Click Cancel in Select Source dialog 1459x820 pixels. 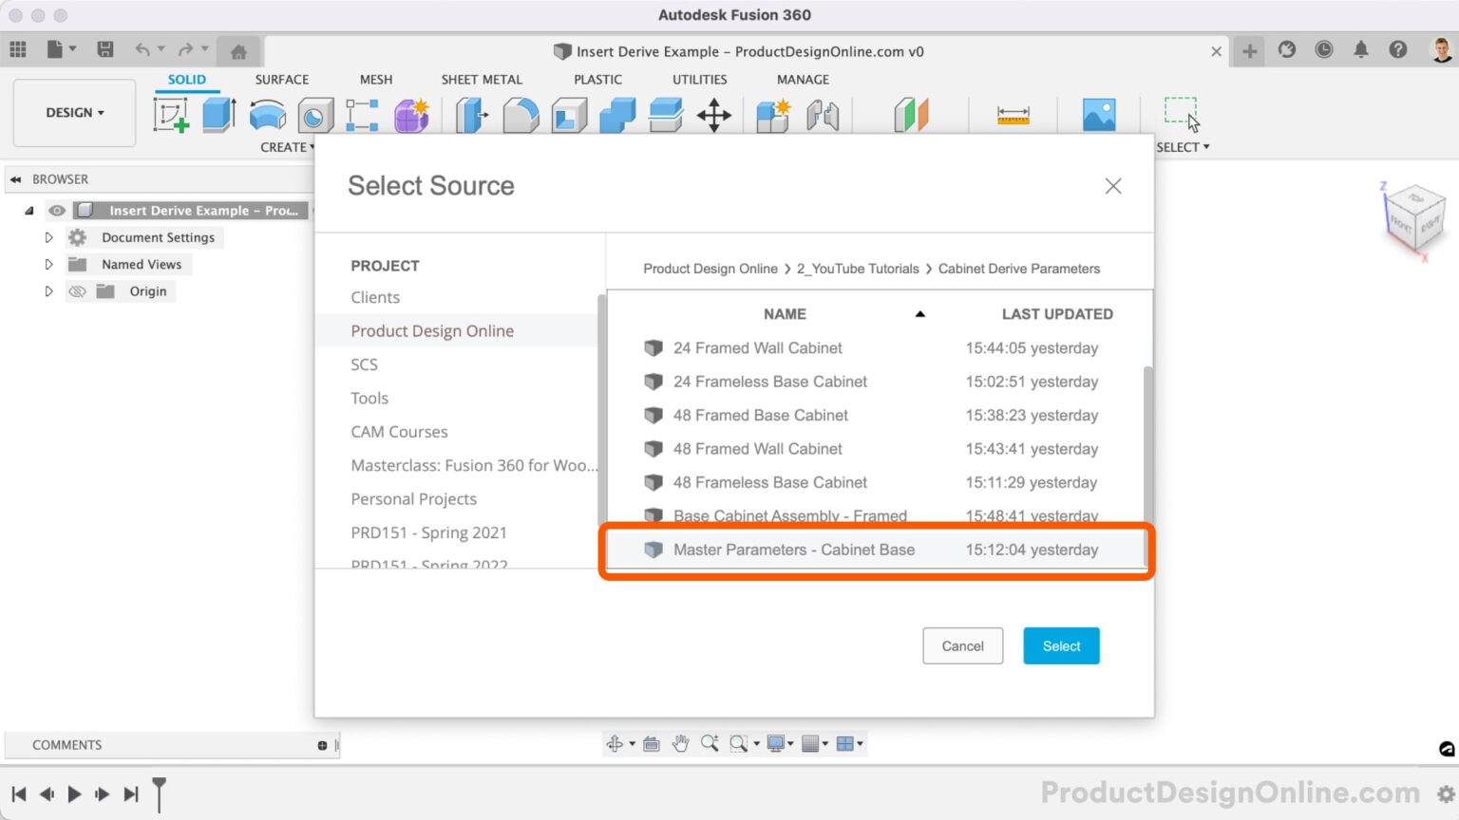tap(962, 646)
